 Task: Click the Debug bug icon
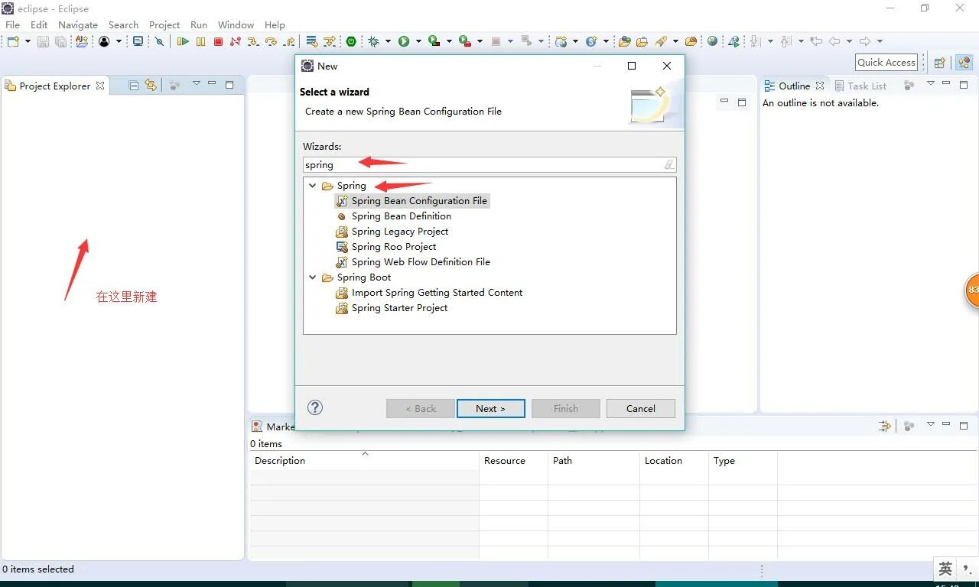(374, 41)
